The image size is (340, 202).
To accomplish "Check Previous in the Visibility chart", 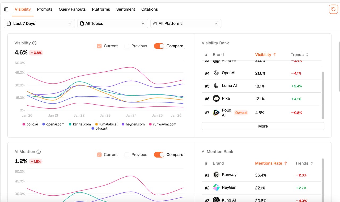I will point(127,46).
